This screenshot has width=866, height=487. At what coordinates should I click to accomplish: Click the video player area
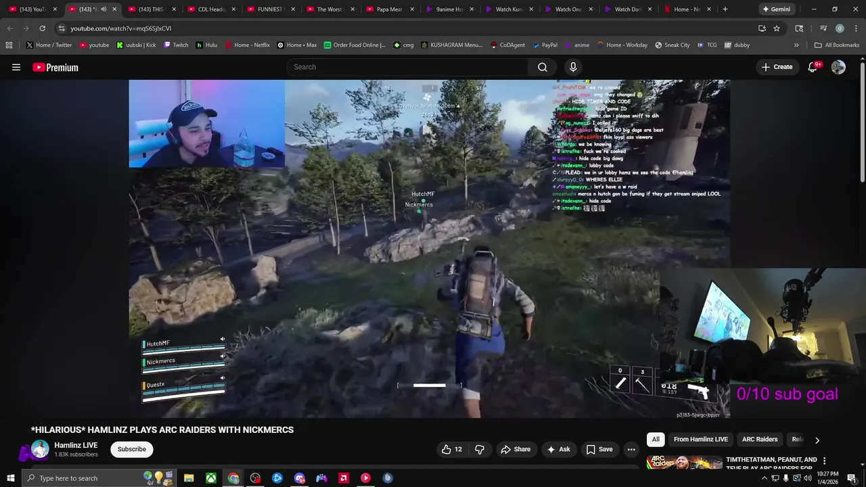click(x=429, y=249)
